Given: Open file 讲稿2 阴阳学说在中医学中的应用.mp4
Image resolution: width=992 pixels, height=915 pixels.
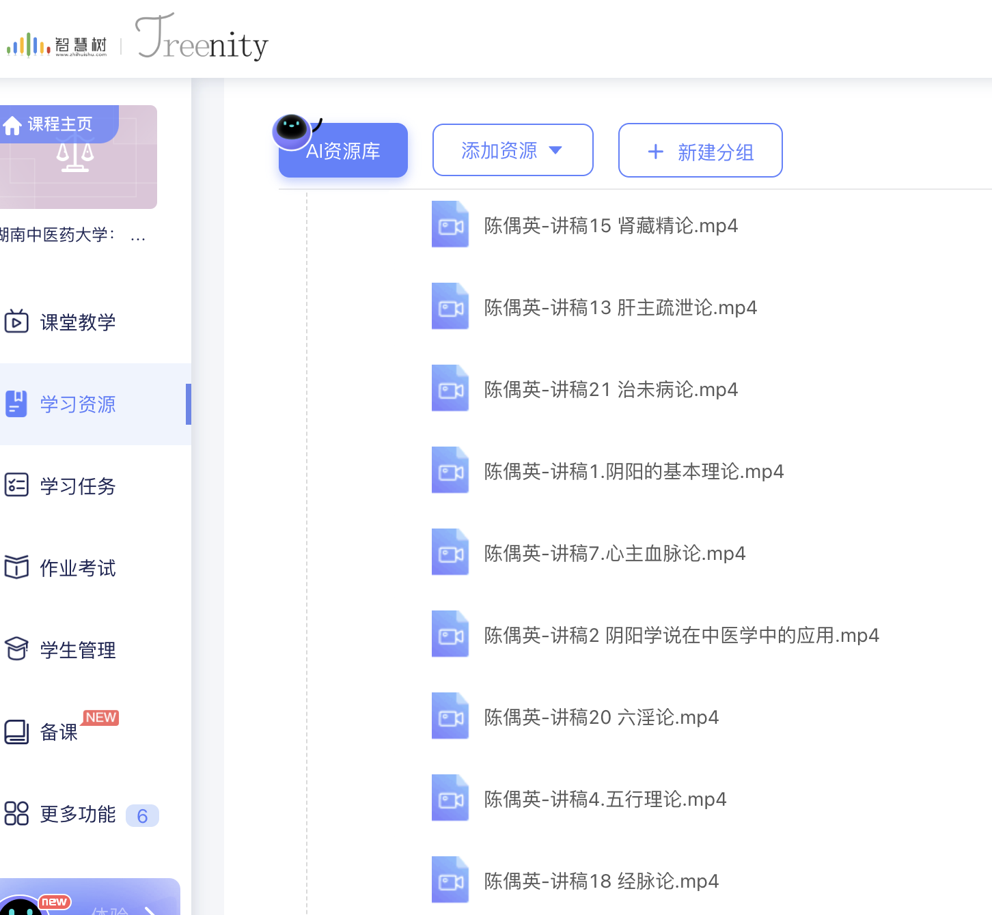Looking at the screenshot, I should (x=681, y=636).
